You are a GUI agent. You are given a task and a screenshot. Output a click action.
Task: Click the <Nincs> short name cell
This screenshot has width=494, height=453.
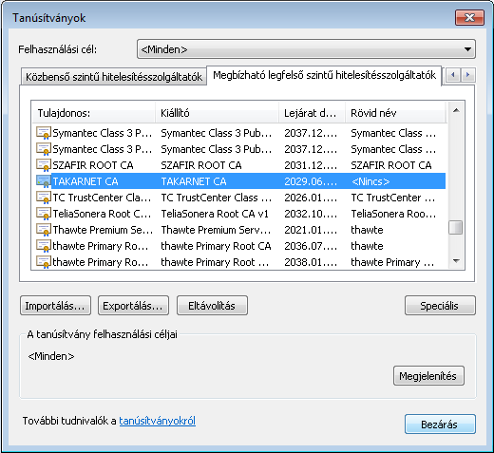(370, 181)
